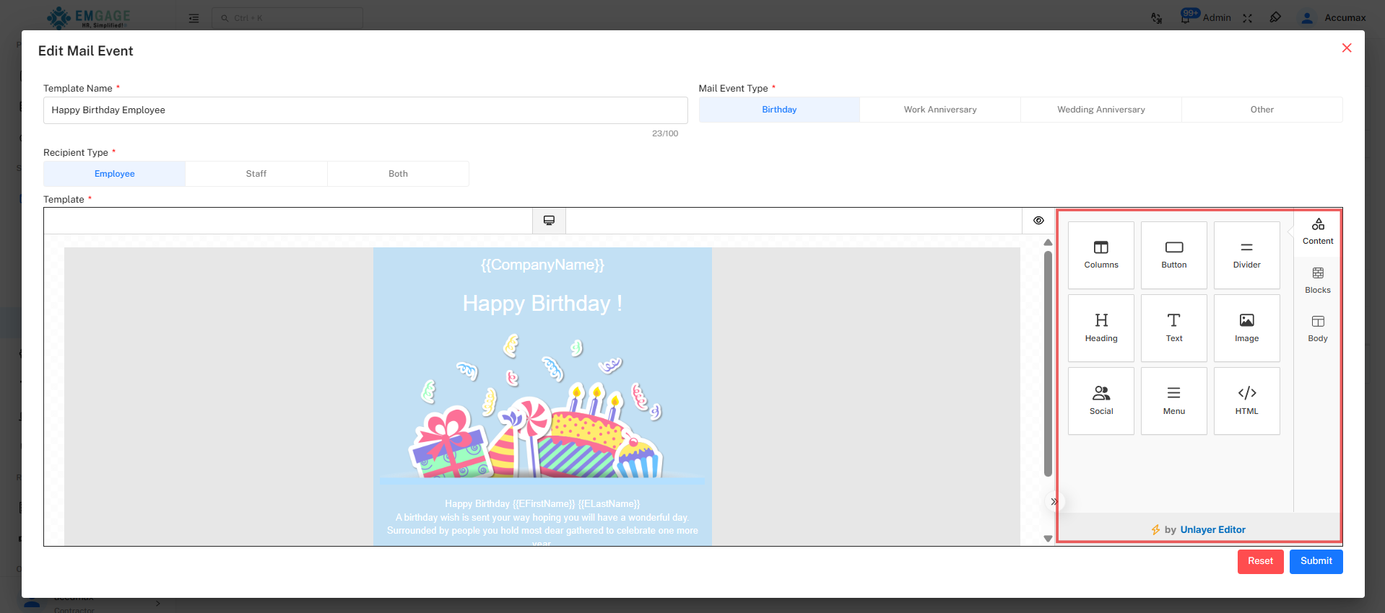1385x613 pixels.
Task: Toggle the preview eye icon
Action: point(1038,221)
